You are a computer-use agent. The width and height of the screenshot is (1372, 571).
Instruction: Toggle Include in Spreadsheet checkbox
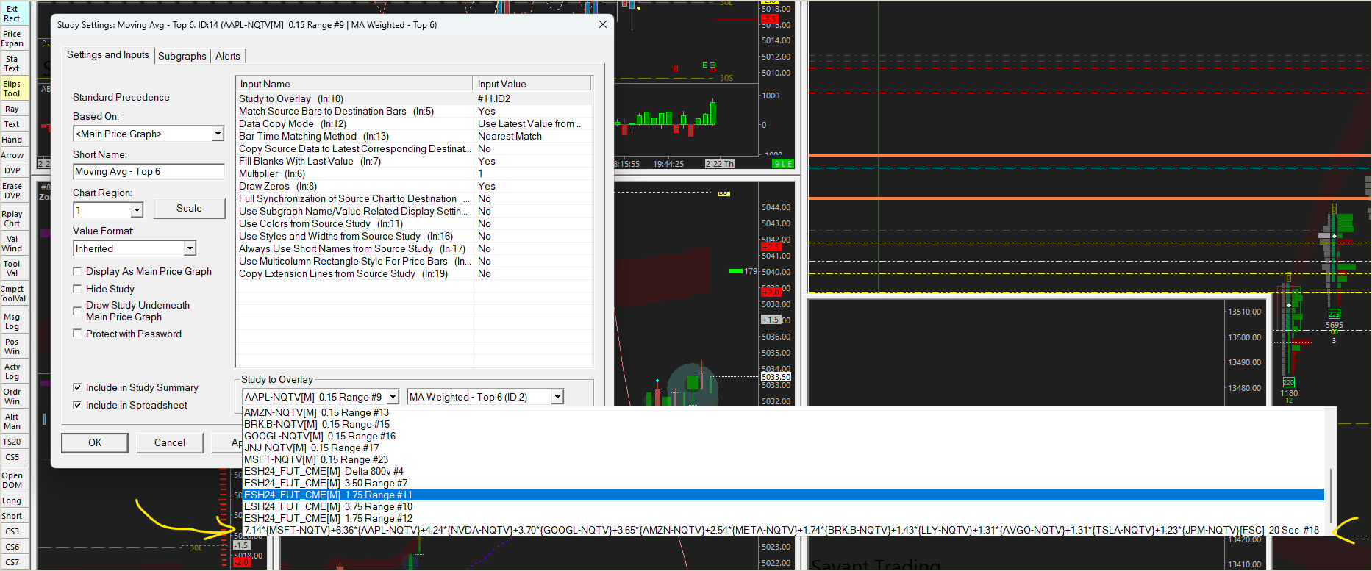coord(77,406)
